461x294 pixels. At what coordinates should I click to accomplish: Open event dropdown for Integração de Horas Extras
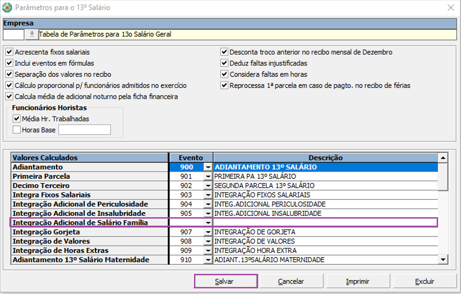pos(208,250)
